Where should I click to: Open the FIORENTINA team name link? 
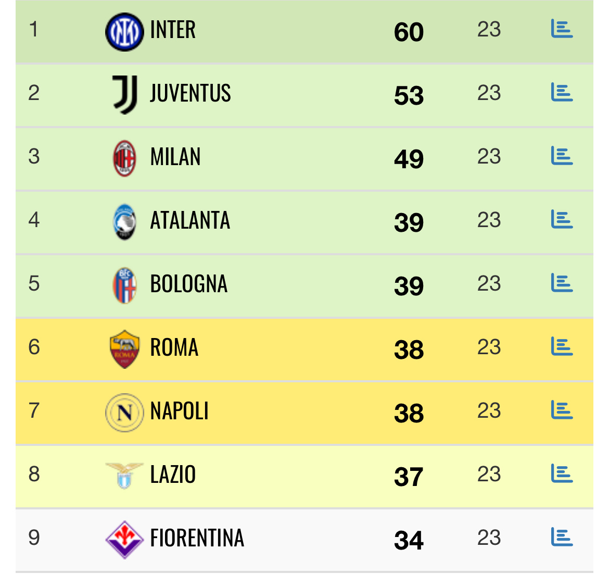click(x=197, y=538)
